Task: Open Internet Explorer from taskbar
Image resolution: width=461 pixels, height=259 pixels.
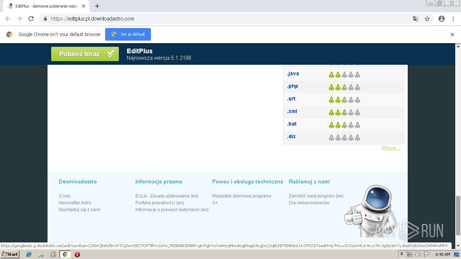Action: pos(29,254)
